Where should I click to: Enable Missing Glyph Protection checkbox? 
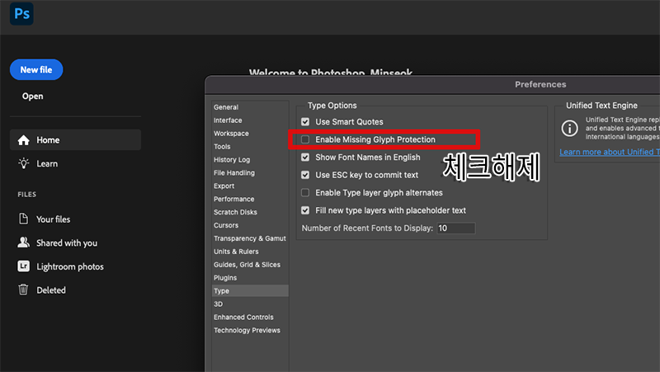[x=305, y=139]
